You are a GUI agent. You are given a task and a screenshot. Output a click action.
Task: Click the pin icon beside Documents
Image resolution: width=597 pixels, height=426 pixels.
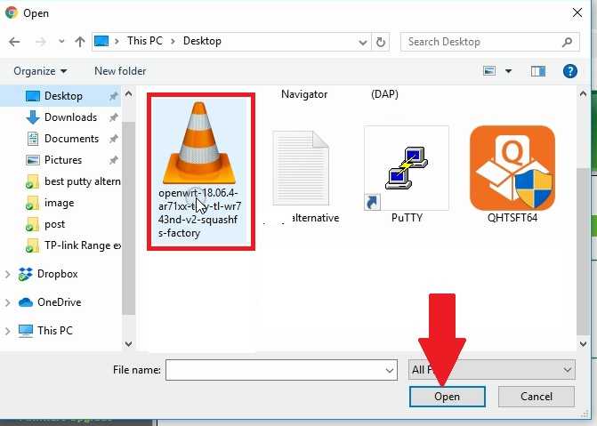(x=113, y=139)
